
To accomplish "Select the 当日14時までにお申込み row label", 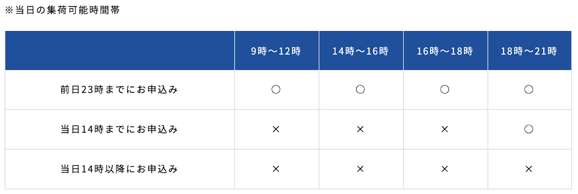I will click(119, 129).
